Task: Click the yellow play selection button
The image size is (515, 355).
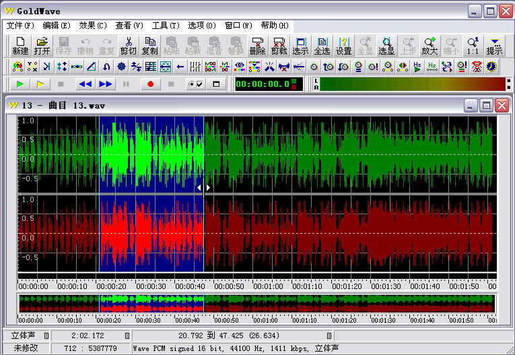Action: coord(40,84)
